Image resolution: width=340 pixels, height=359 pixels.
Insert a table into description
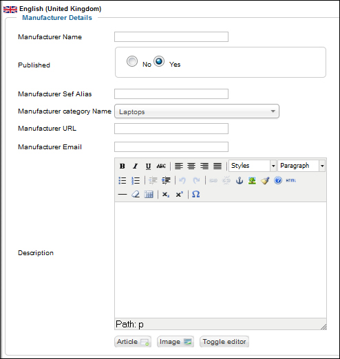[149, 195]
